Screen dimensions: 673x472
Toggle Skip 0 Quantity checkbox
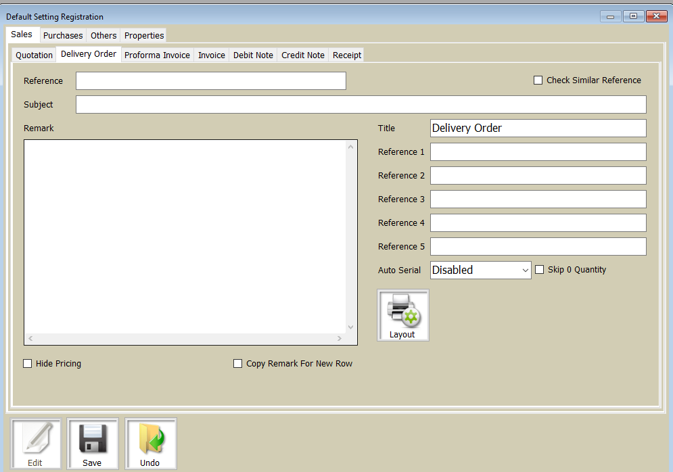pos(540,269)
